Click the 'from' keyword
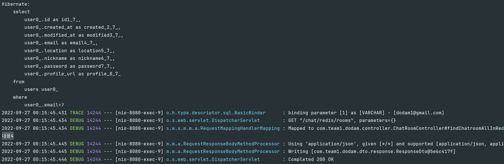 (x=19, y=82)
